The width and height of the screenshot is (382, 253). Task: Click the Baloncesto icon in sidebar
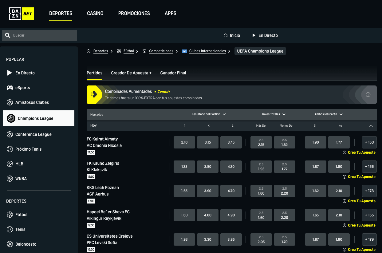coord(10,244)
